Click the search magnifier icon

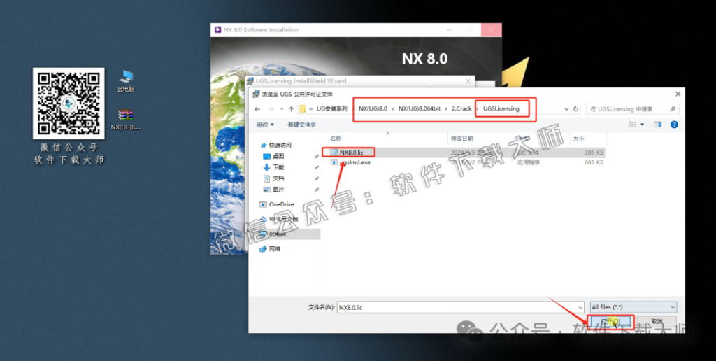672,109
